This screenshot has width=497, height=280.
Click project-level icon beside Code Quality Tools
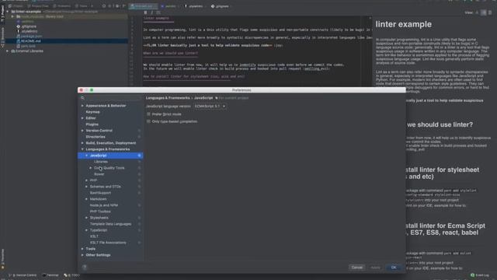click(139, 168)
